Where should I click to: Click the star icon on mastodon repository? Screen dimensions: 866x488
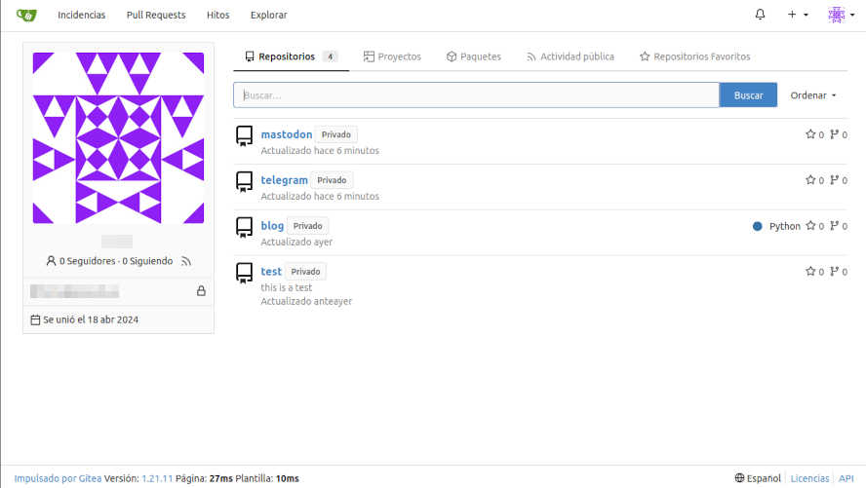[x=809, y=134]
